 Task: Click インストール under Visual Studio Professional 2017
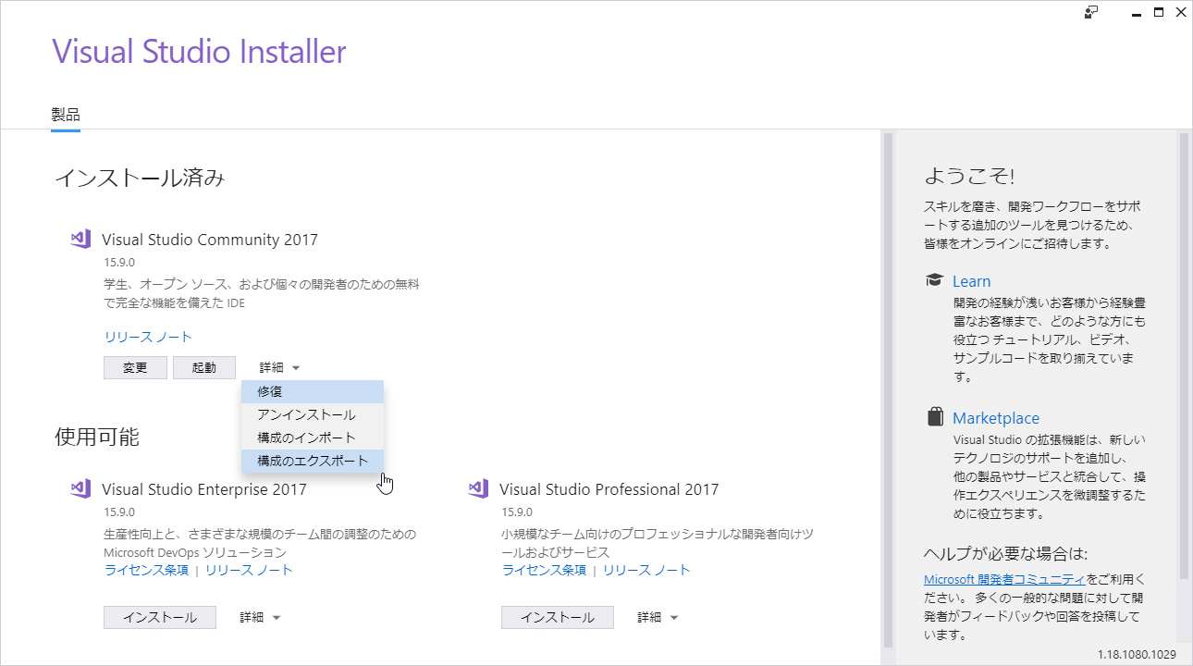coord(557,616)
